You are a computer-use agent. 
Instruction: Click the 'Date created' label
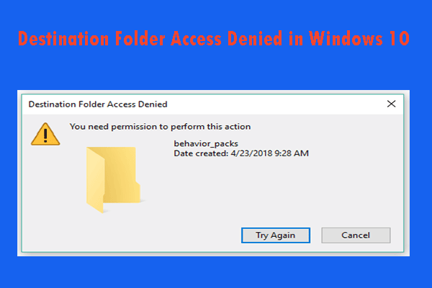[x=200, y=153]
